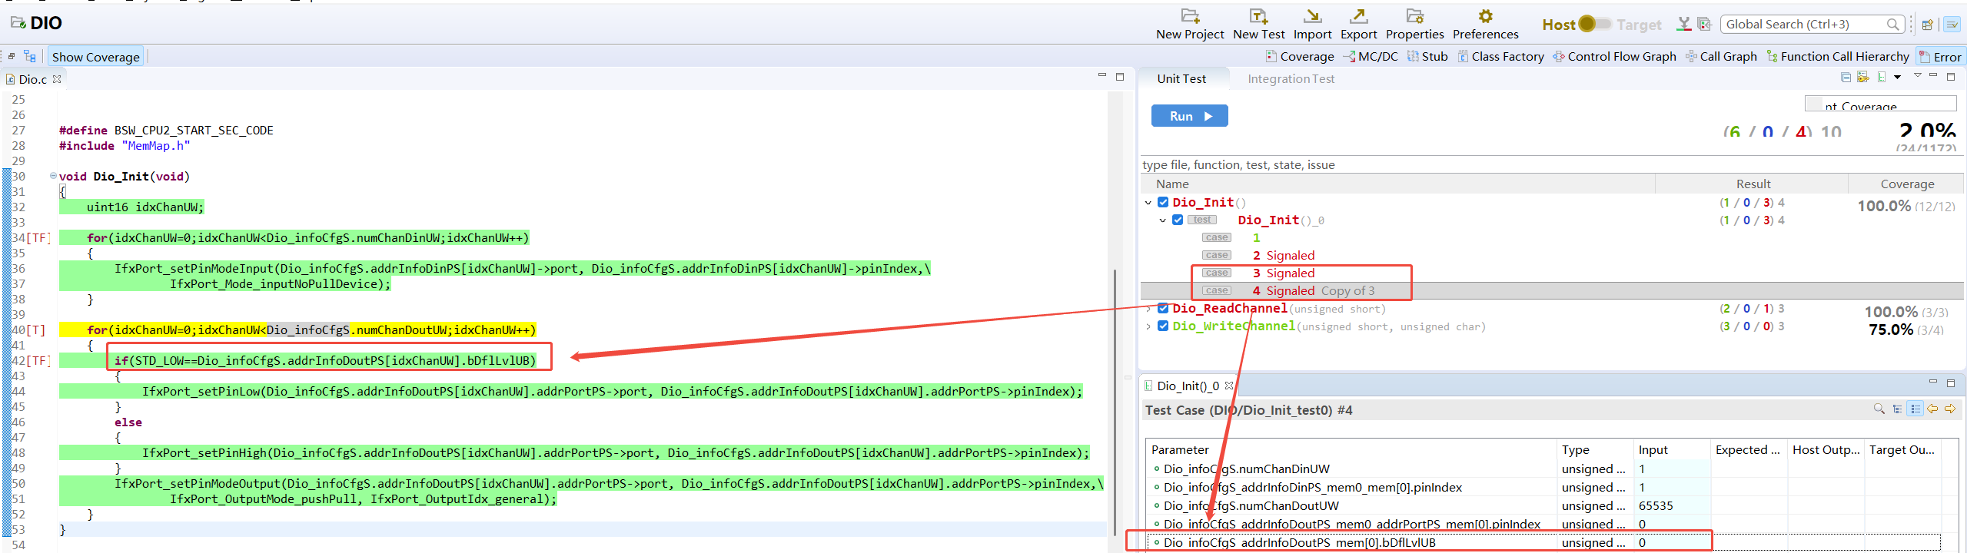The width and height of the screenshot is (1967, 553).
Task: Uncheck the Dio_Init function checkbox
Action: click(1163, 203)
